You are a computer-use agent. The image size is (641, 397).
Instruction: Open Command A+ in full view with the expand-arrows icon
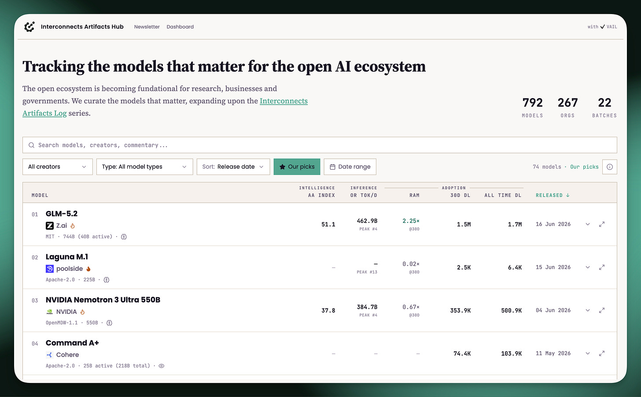pyautogui.click(x=602, y=353)
